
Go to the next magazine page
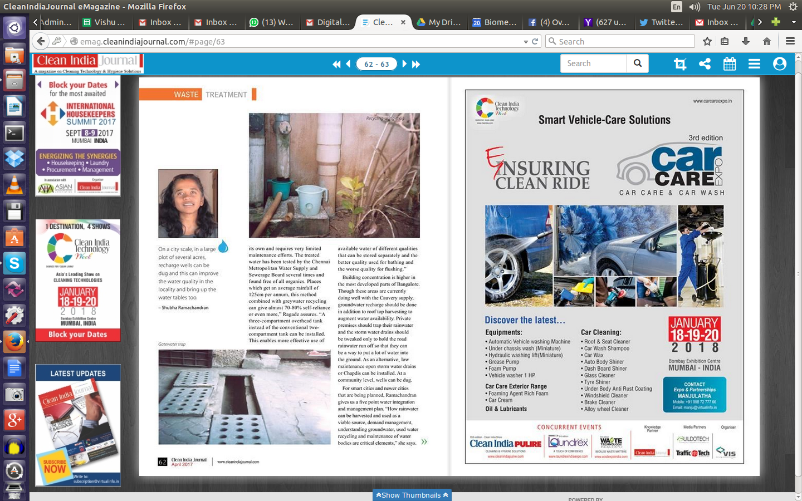pos(404,64)
